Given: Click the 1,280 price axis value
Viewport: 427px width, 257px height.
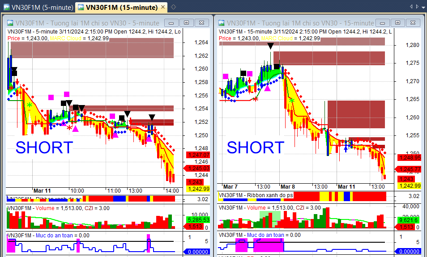Looking at the screenshot, I should (412, 45).
